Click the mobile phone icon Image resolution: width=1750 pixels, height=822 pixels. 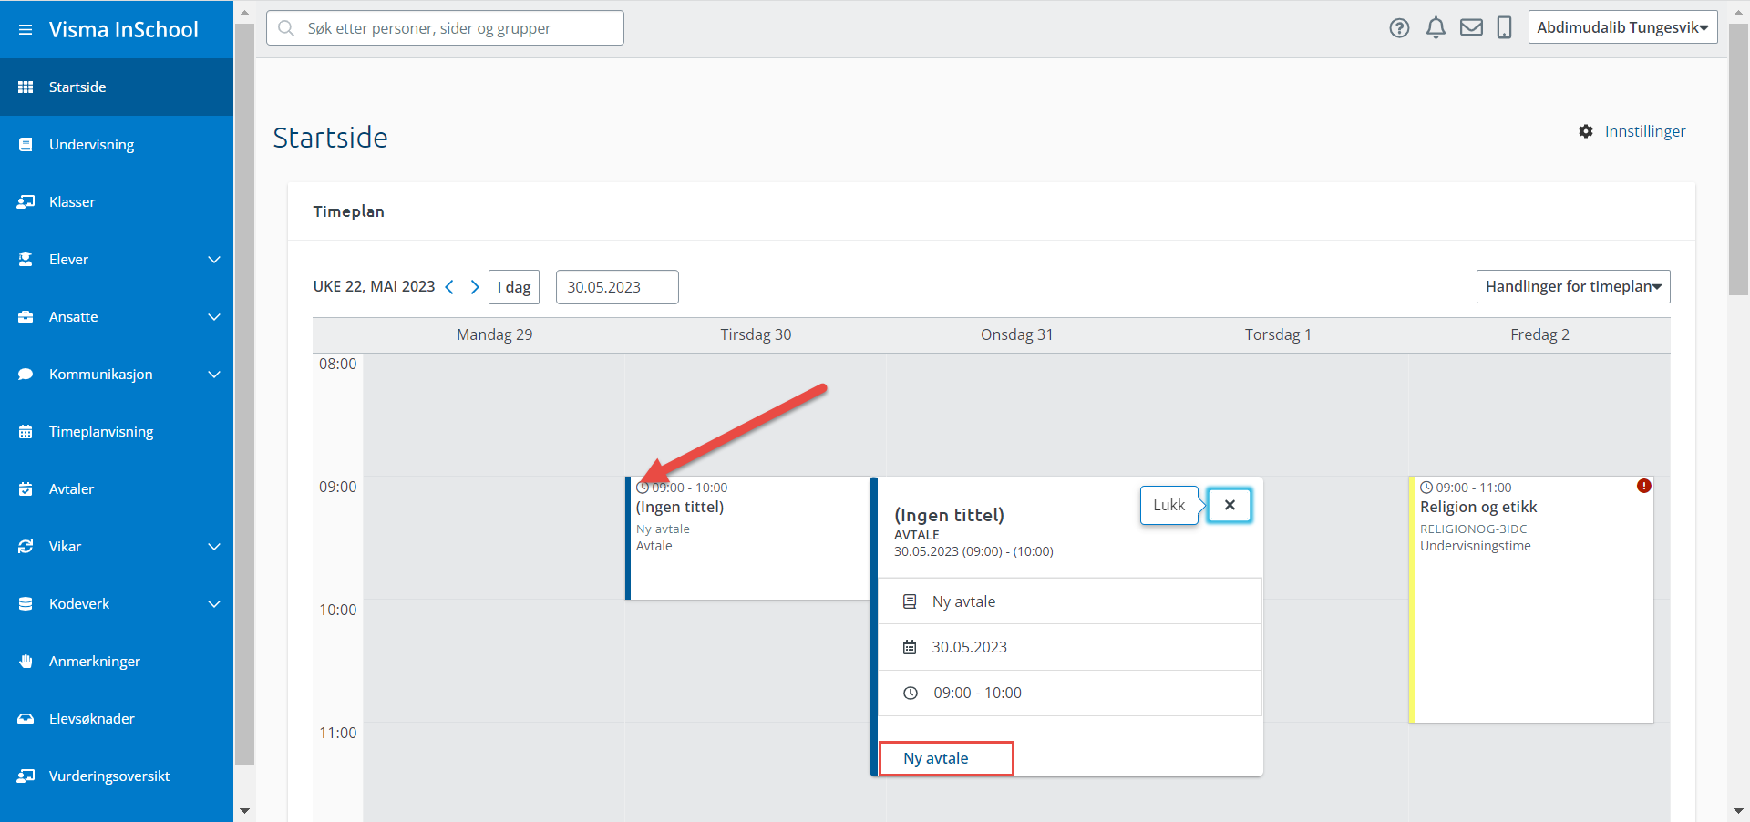pos(1504,28)
